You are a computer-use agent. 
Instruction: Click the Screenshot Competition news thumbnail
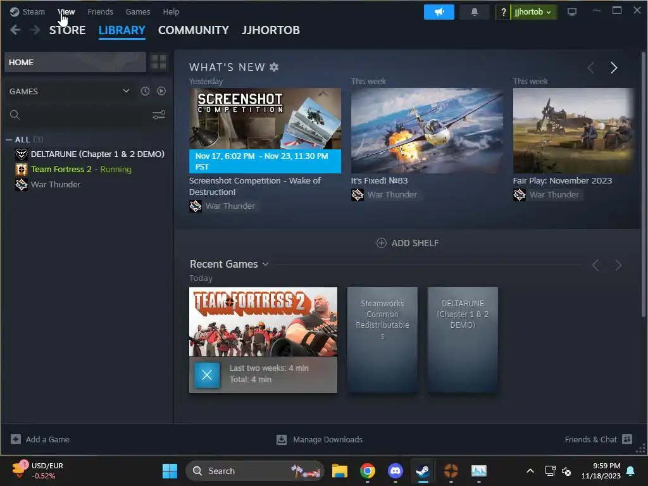[x=265, y=130]
